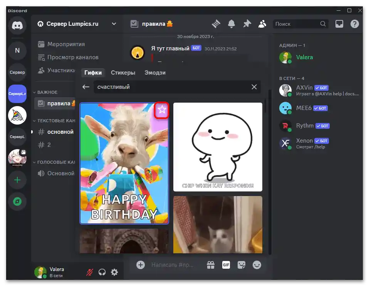Screen dimensions: 369x286
Task: Go back with arrow in GIF search
Action: point(86,87)
